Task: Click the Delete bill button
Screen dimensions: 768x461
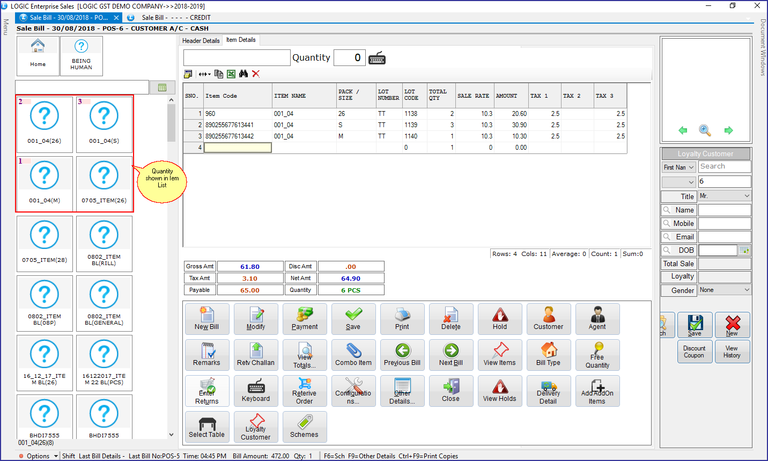Action: (451, 319)
